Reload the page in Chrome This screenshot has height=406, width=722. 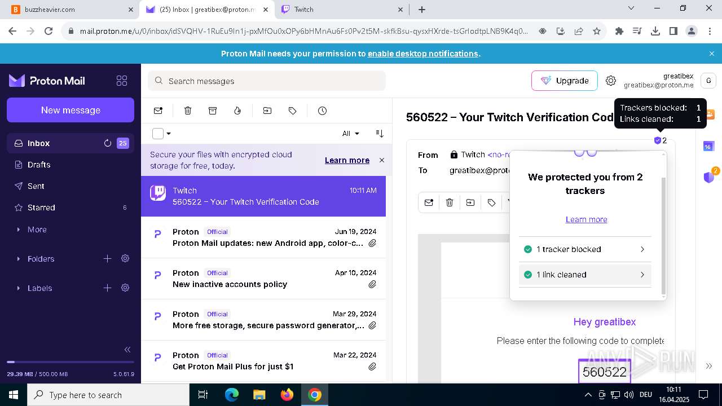(49, 31)
